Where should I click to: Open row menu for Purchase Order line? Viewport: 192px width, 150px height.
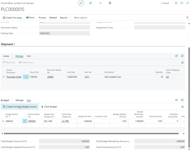[x=26, y=77]
